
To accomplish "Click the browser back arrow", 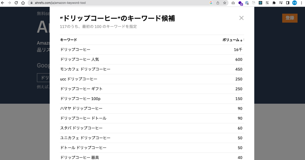I will 3,3.
